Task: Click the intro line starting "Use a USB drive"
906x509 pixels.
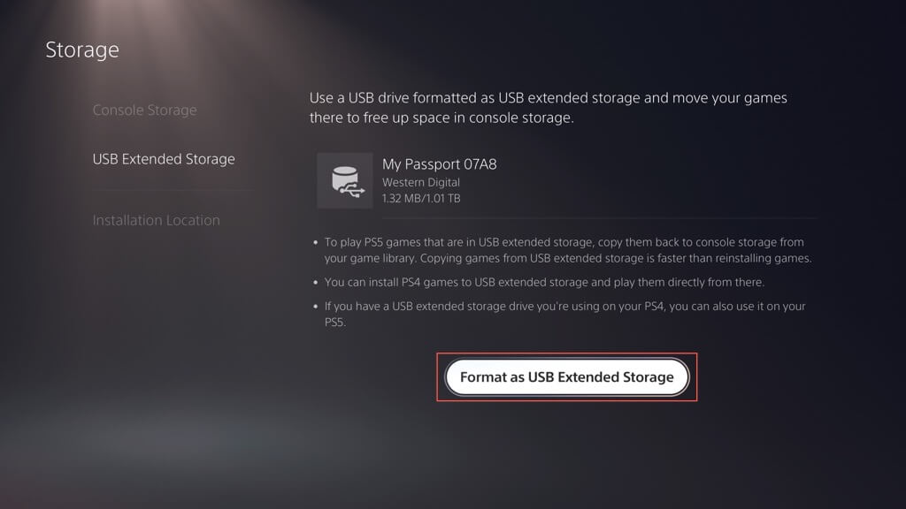Action: [548, 97]
